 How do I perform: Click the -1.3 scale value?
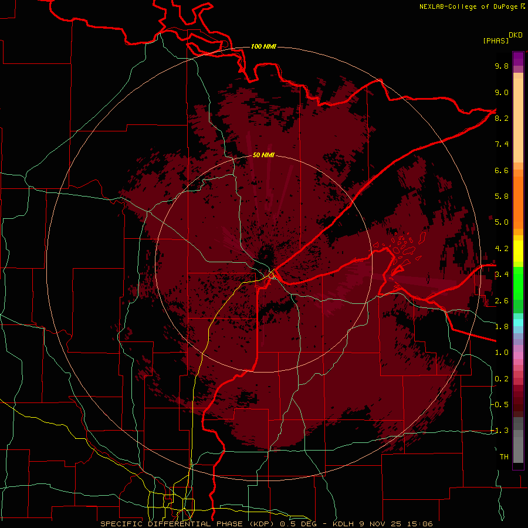(x=500, y=431)
